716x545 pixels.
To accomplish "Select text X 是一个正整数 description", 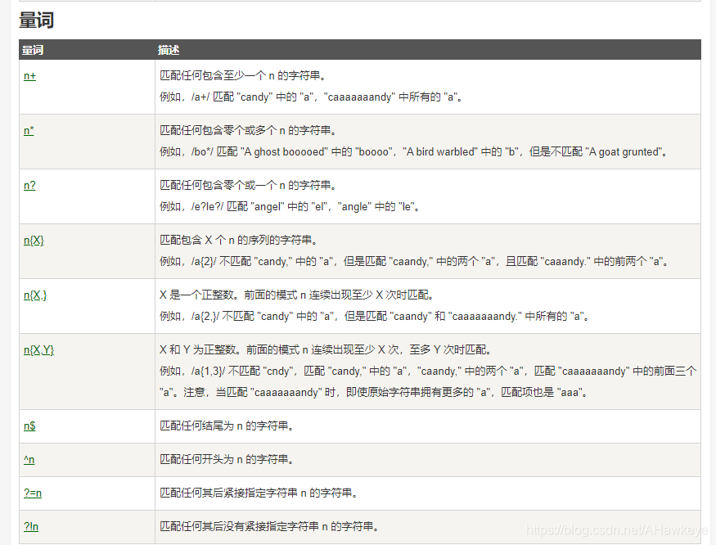I will coord(296,295).
